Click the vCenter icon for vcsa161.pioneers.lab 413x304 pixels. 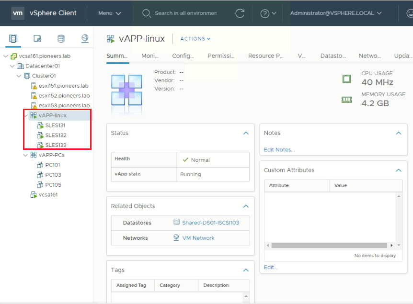click(14, 56)
